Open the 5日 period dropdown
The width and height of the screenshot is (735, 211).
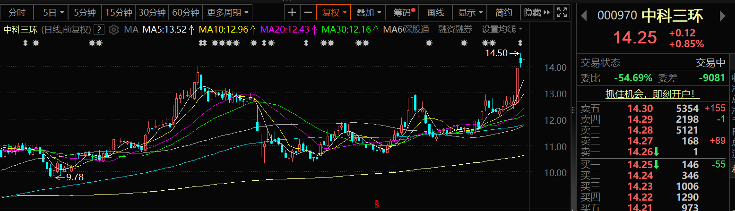tap(52, 12)
